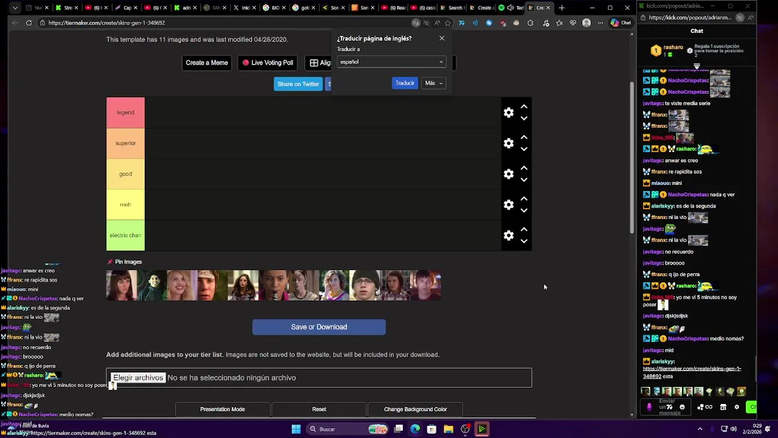The width and height of the screenshot is (778, 438).
Task: Open settings gear for good tier row
Action: pos(509,174)
